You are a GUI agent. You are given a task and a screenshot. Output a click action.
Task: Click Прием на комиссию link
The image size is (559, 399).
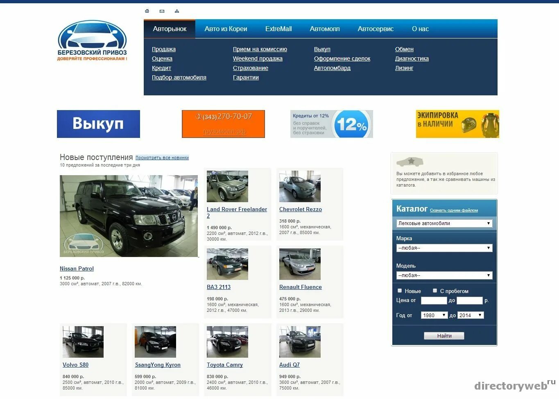pos(260,49)
